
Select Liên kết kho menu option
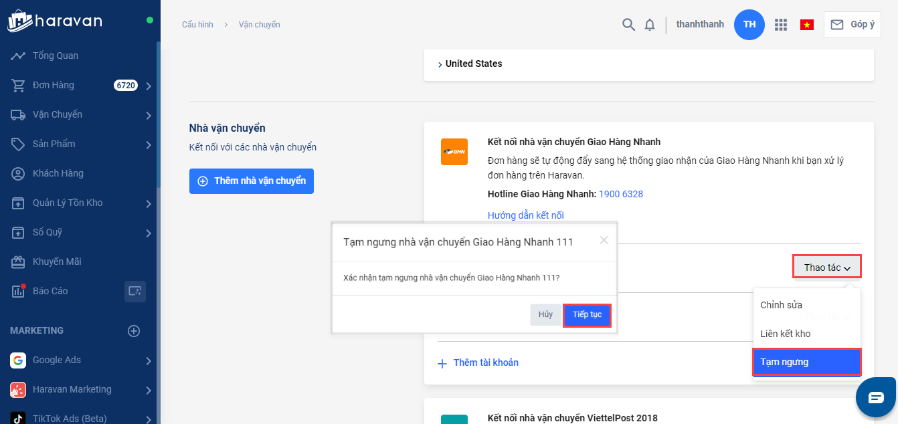(785, 333)
